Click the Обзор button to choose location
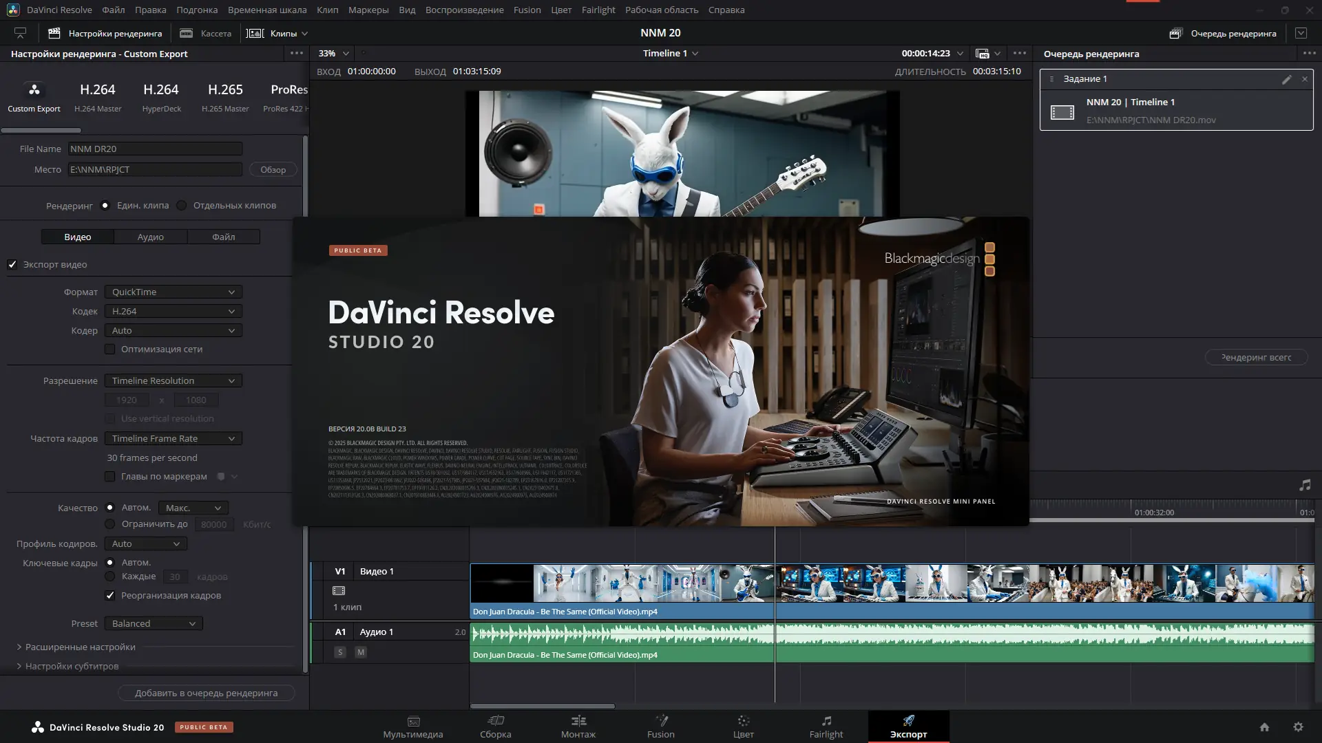Viewport: 1322px width, 743px height. (x=273, y=169)
